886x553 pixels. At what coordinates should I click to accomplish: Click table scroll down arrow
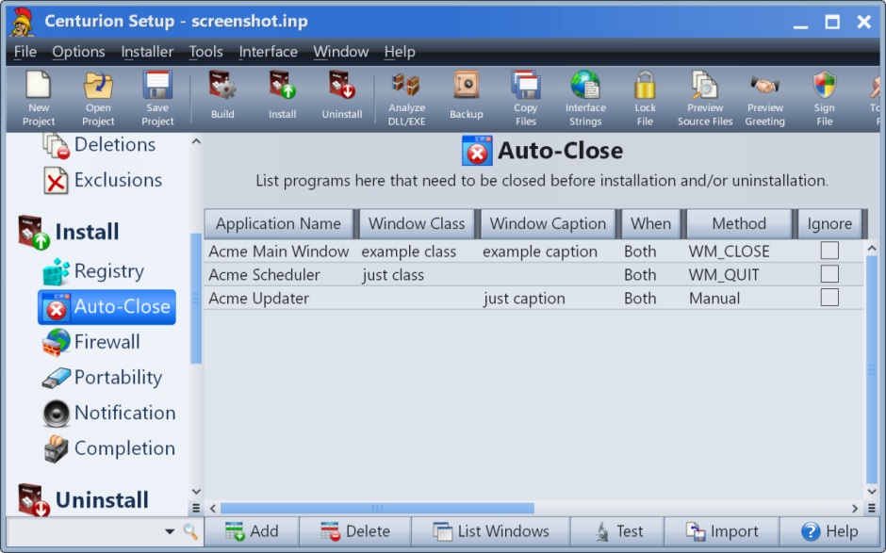[x=871, y=492]
